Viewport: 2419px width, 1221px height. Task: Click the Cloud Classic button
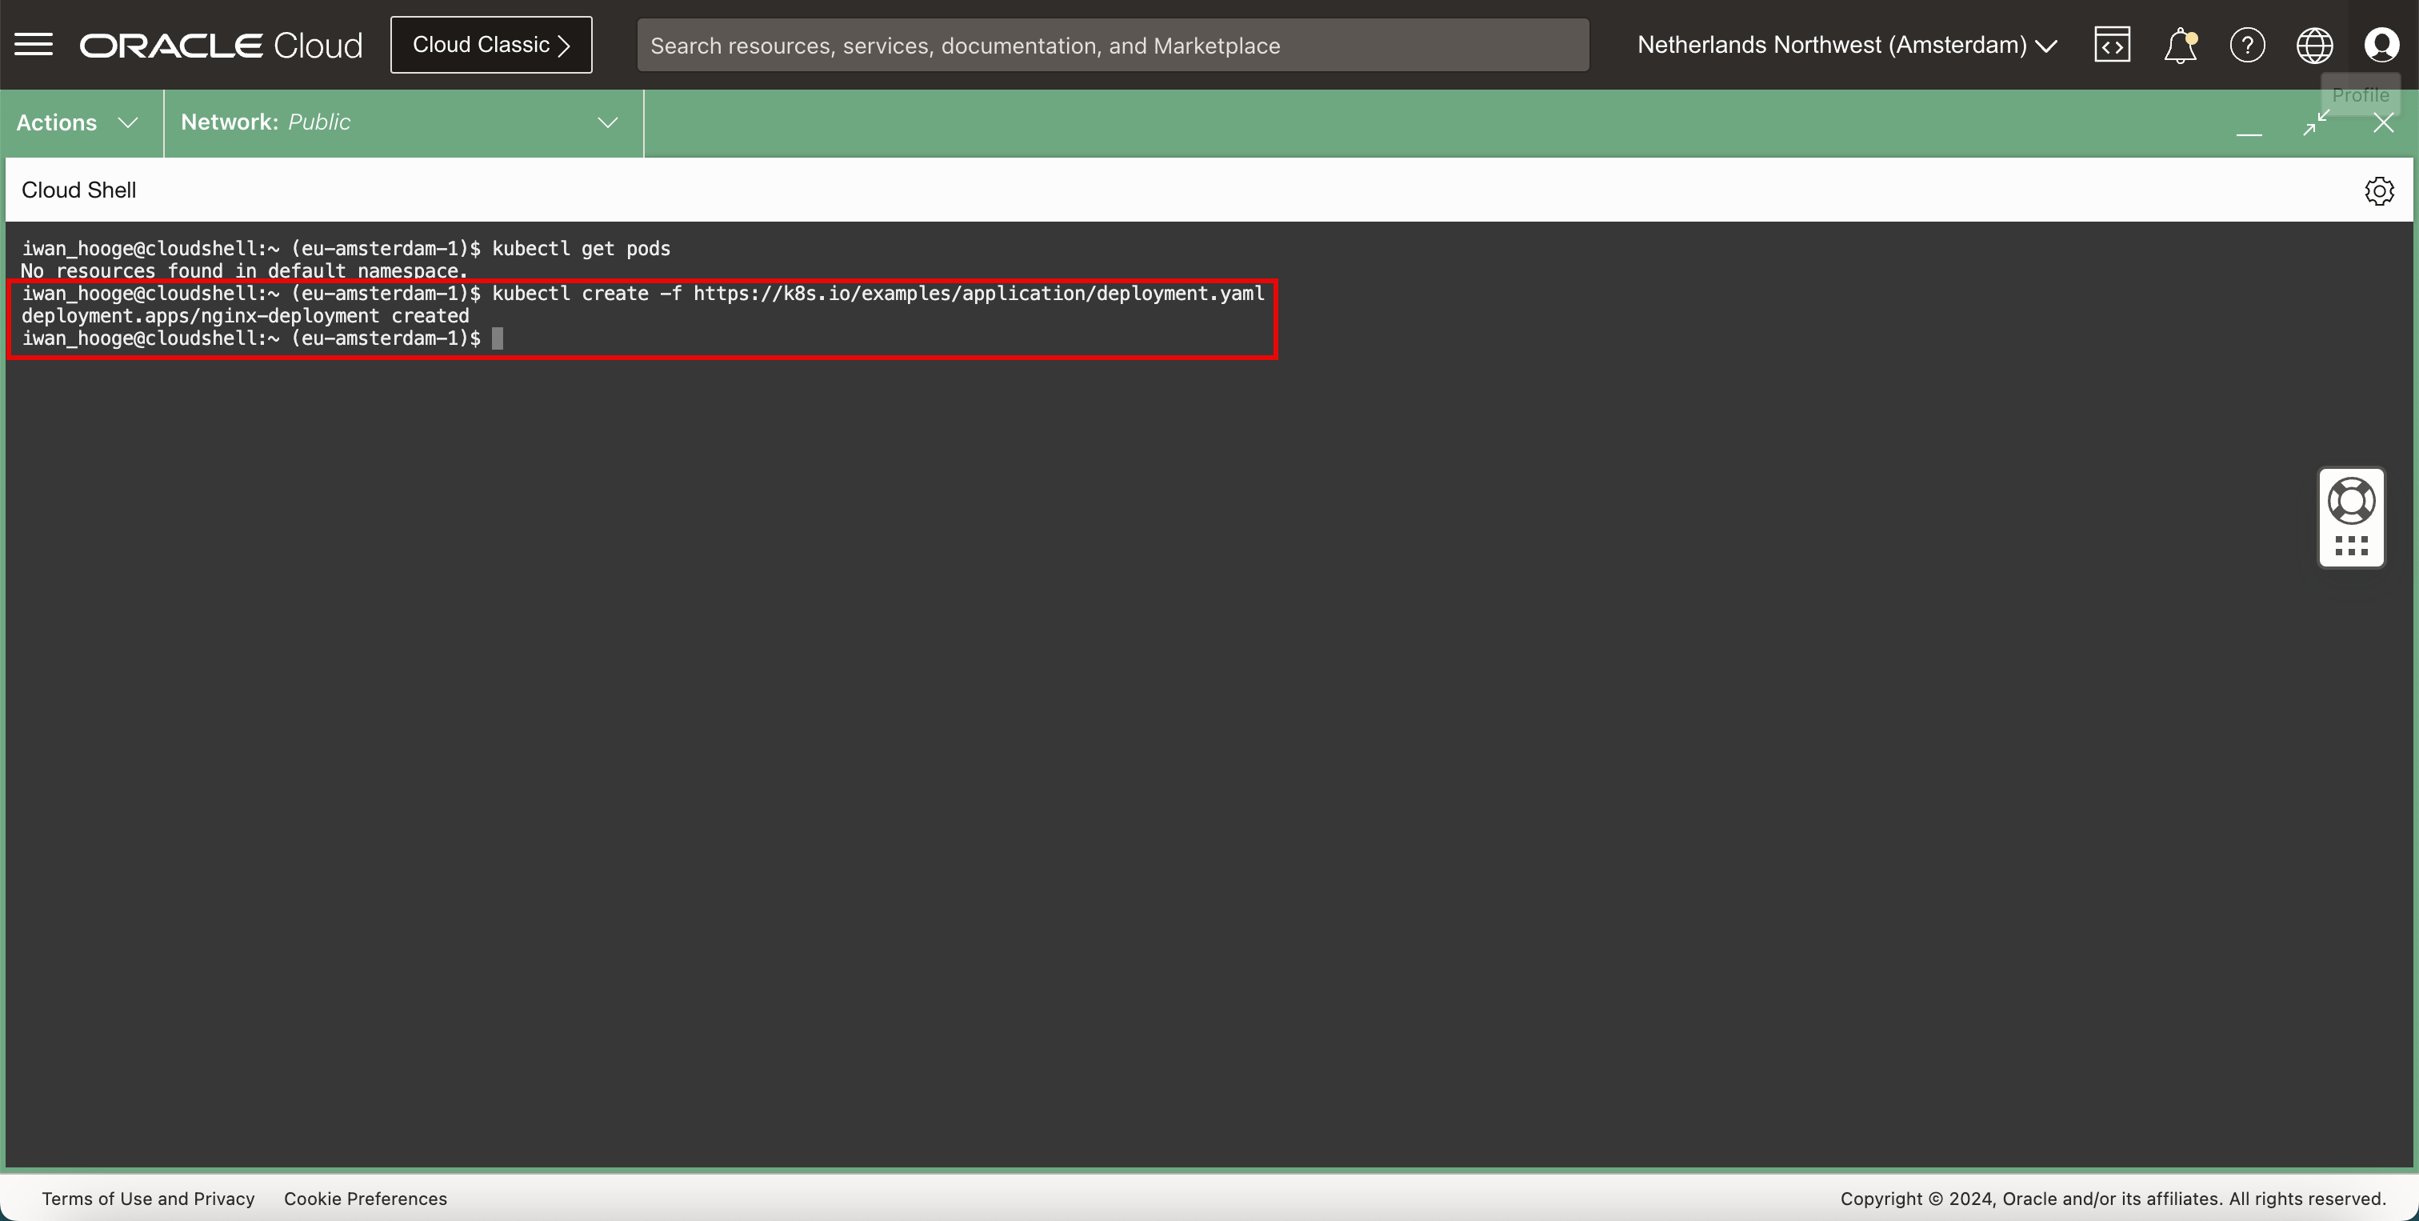tap(491, 45)
